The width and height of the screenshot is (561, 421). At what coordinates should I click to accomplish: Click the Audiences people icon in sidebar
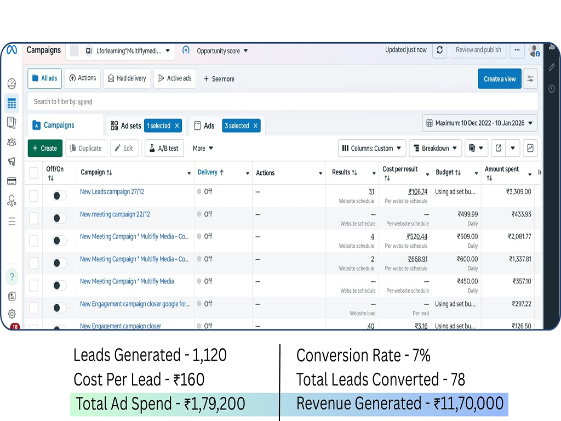[x=12, y=142]
